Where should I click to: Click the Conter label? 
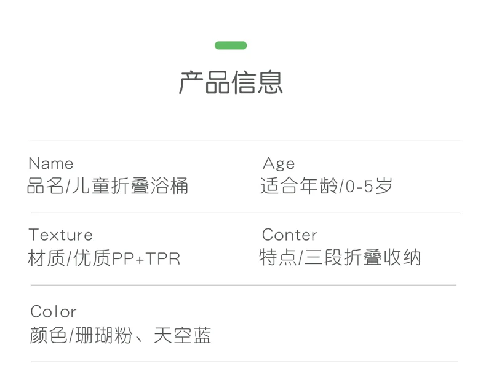[290, 235]
